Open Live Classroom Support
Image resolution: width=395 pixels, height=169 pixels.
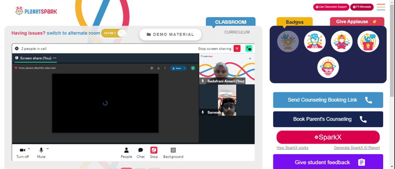[x=331, y=7]
